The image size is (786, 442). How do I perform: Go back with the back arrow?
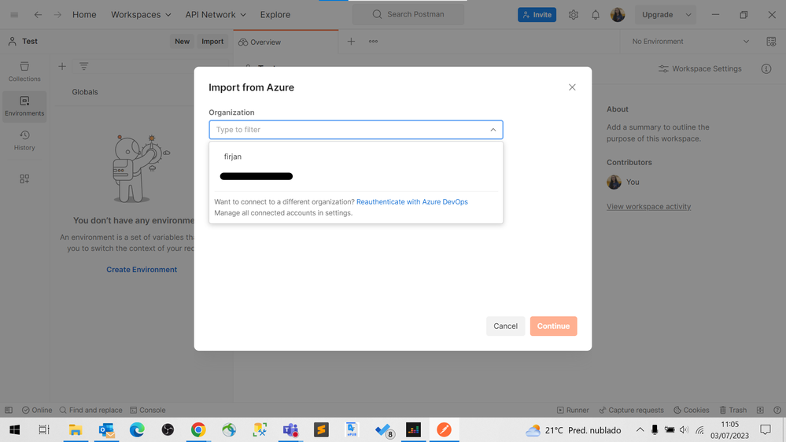pyautogui.click(x=38, y=14)
